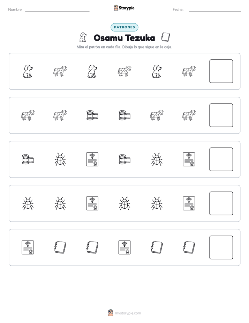Click the last cow icon in row one
The width and height of the screenshot is (249, 323).
point(189,71)
